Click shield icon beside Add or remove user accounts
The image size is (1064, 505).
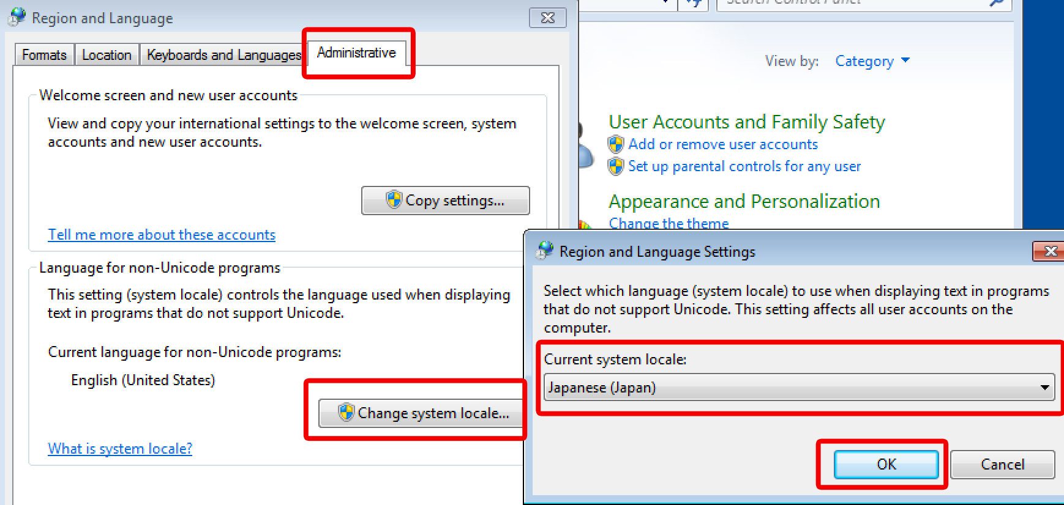pos(616,144)
